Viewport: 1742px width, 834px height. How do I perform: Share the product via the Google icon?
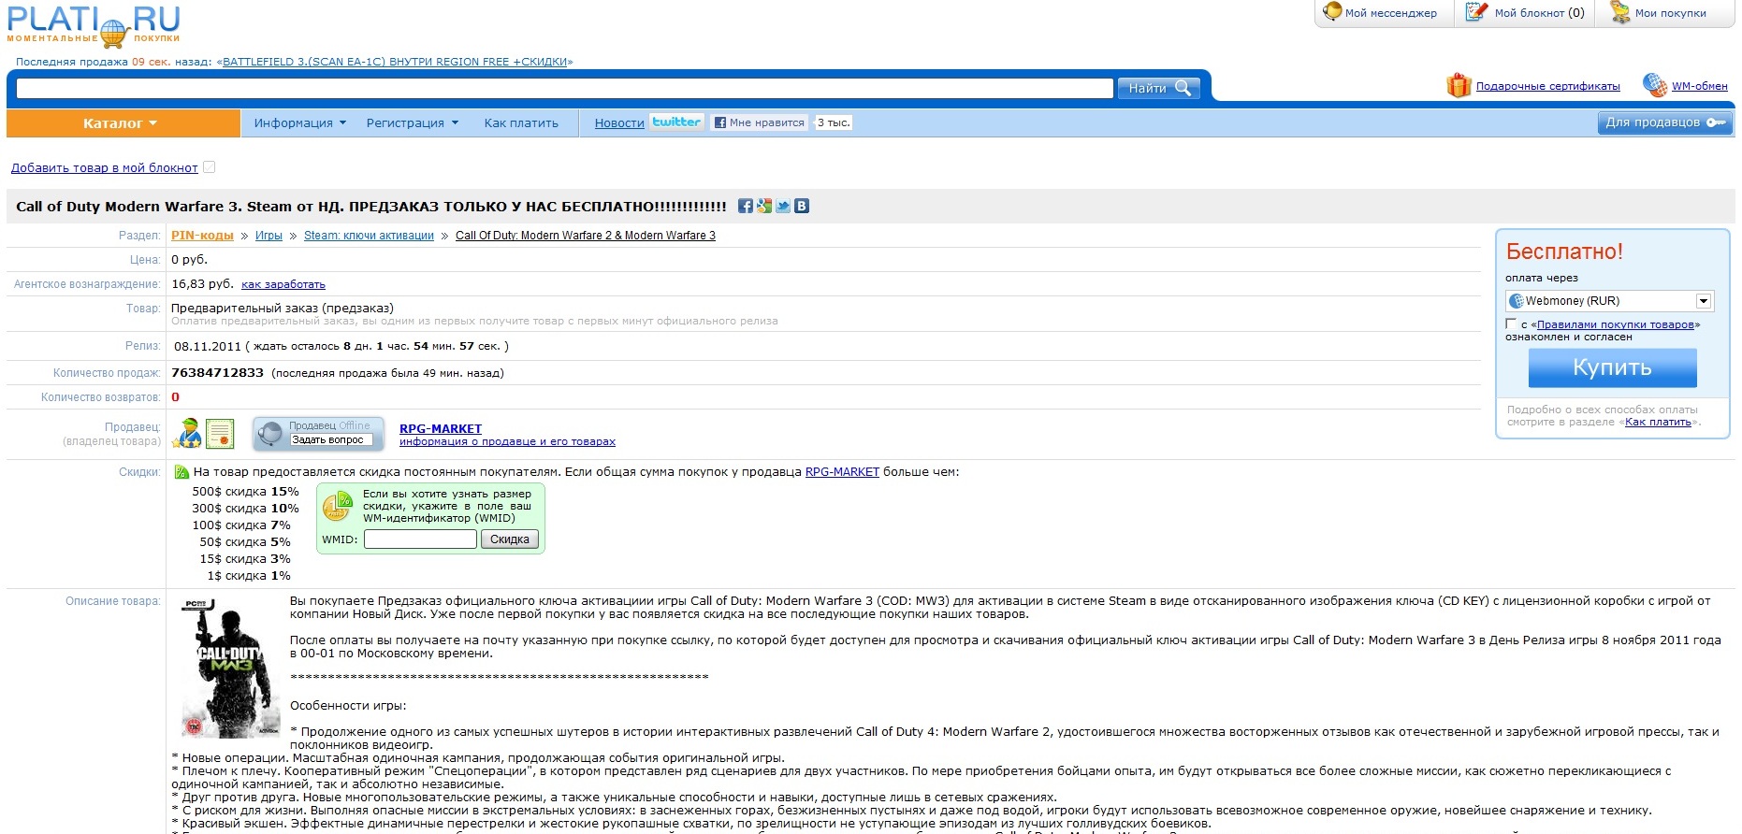click(x=764, y=206)
